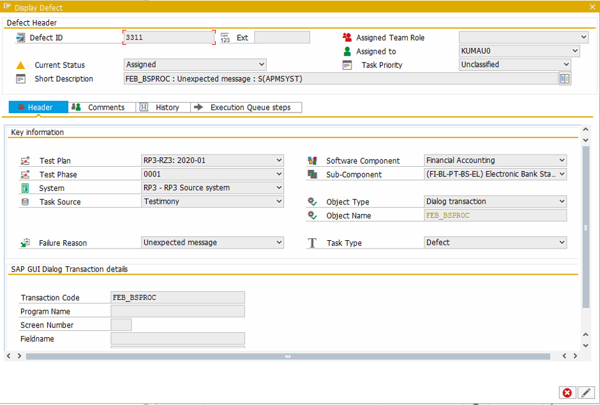This screenshot has height=405, width=600.
Task: Click the top-most up arrow of vertical scrollbar
Action: point(585,130)
